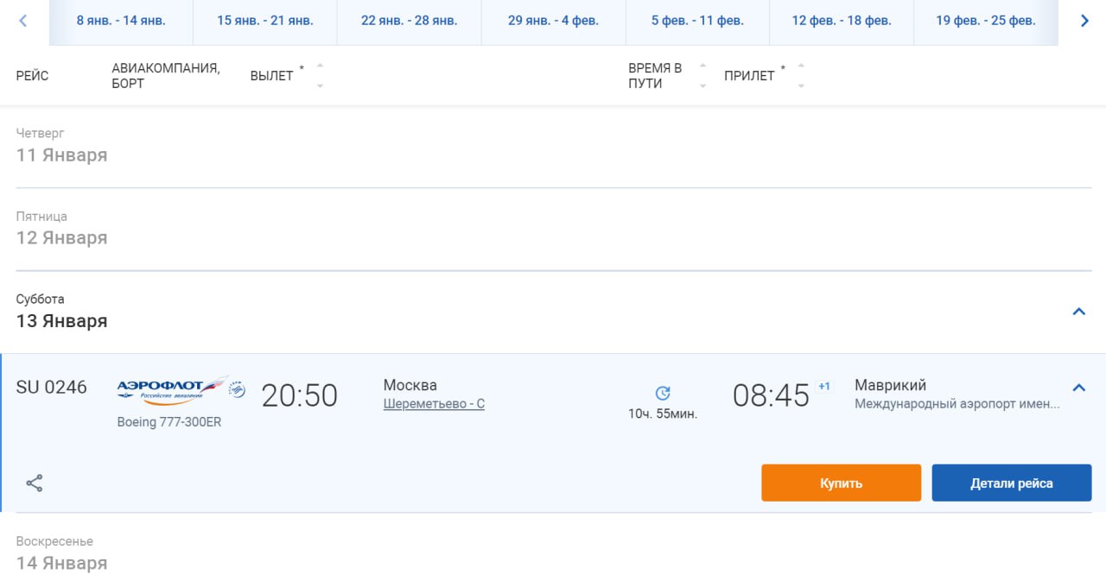Click the share icon for flight SU 0246
Screen dimensions: 1106x587
(35, 483)
